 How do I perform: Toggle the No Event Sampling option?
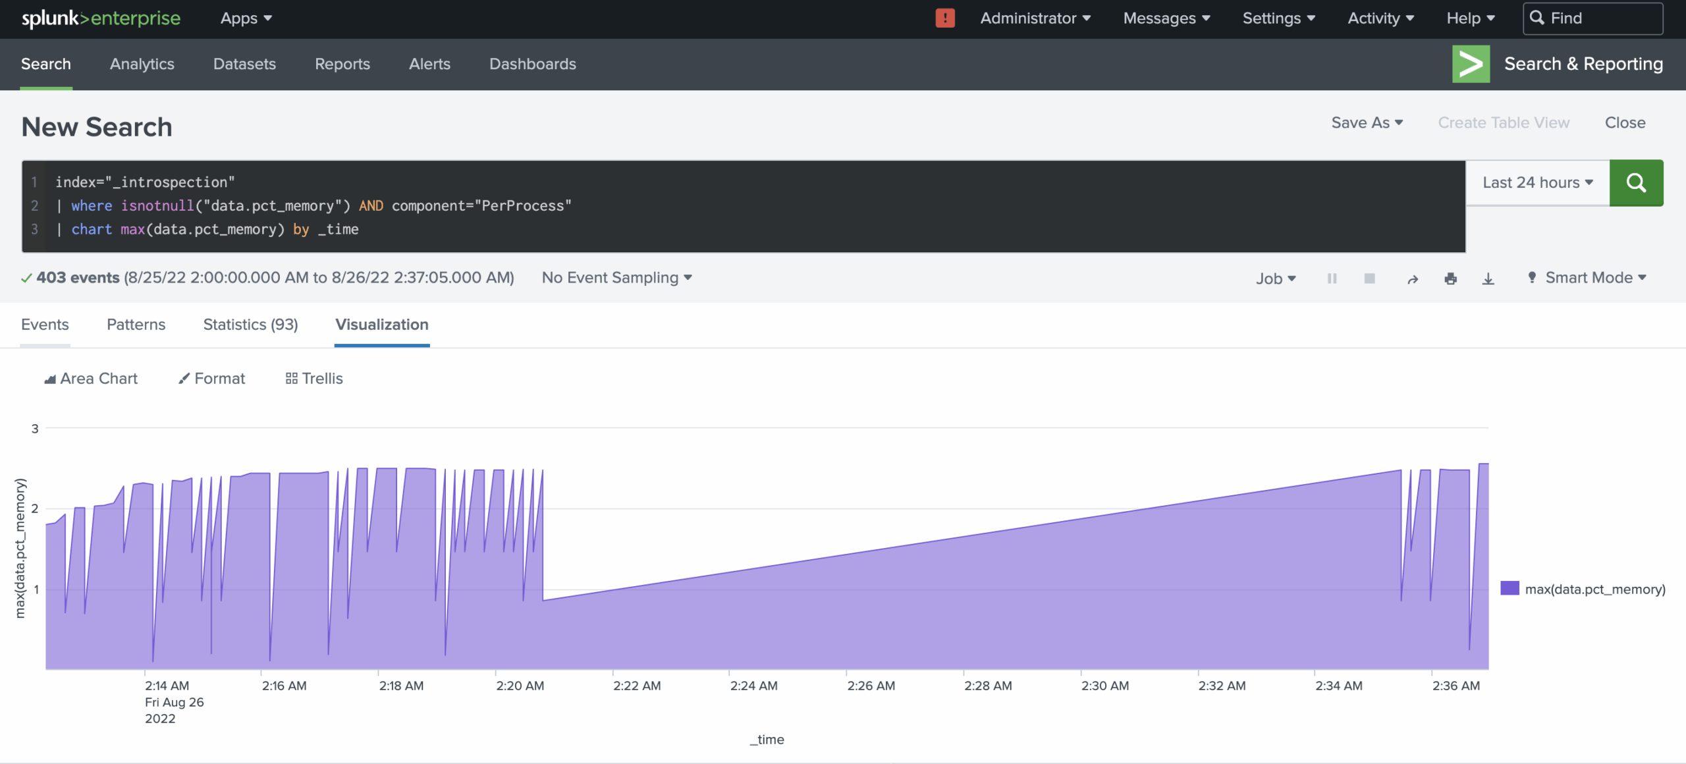pyautogui.click(x=616, y=277)
